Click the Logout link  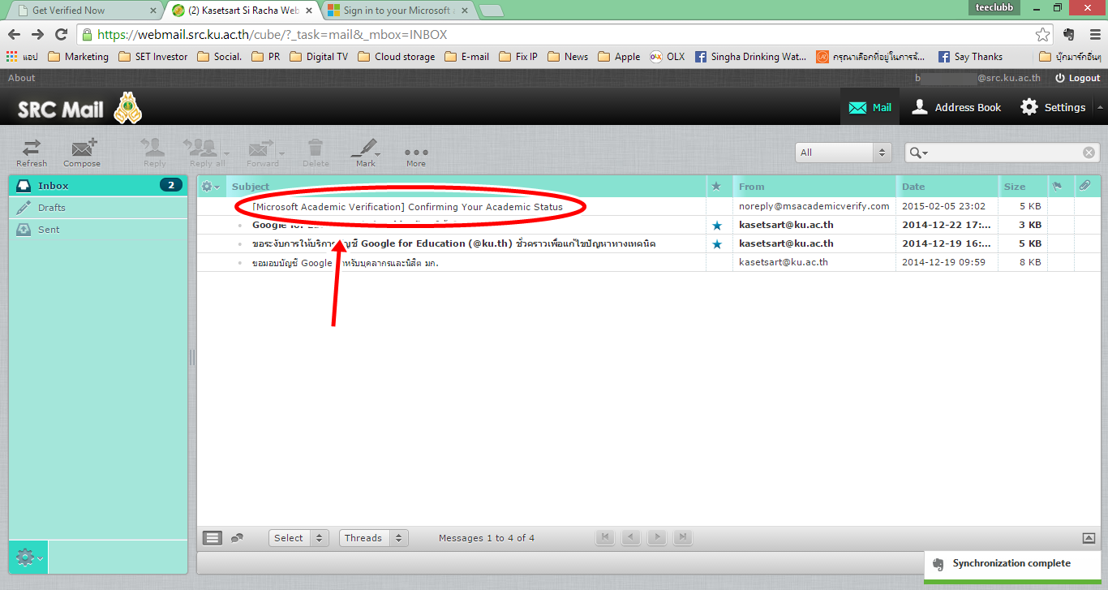(1077, 78)
